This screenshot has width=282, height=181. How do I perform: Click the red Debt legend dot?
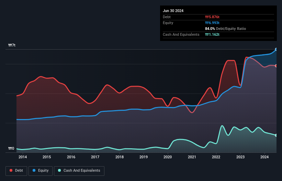11,170
